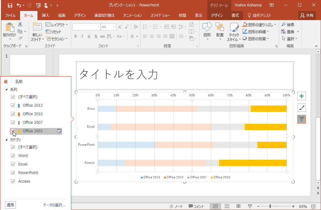Open 図形の塗りつぶし dropdown
This screenshot has height=210, width=321.
click(259, 25)
